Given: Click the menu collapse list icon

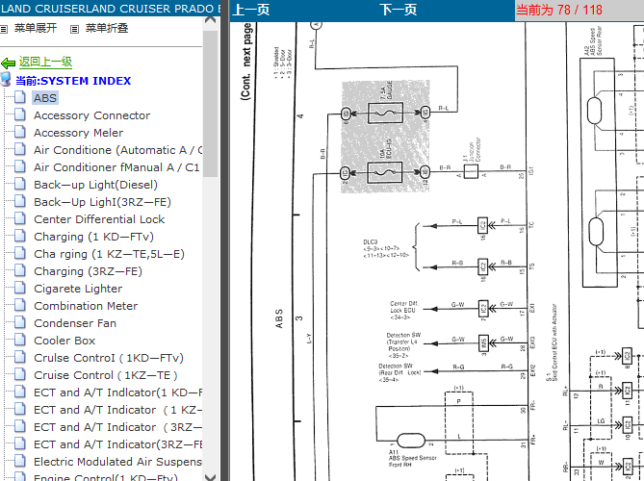Looking at the screenshot, I should click(74, 29).
